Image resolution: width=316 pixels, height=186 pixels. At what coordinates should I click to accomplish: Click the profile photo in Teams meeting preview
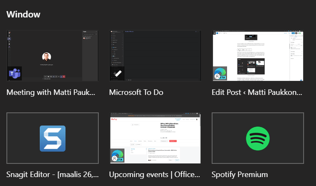pos(47,57)
